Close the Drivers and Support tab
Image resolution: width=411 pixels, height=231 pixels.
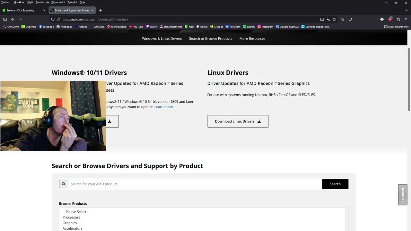(92, 10)
